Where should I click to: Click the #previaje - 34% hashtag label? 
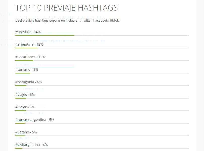[x=28, y=32]
